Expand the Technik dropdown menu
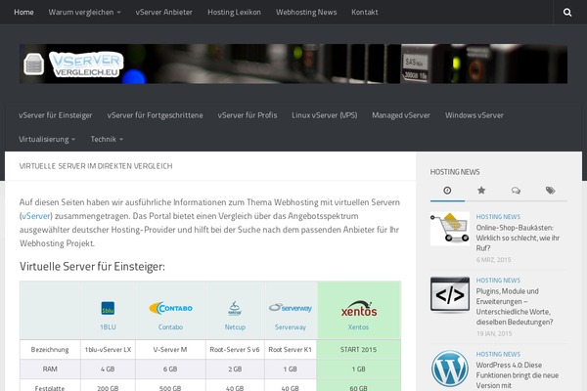Viewport: 587px width, 391px height. [x=107, y=139]
